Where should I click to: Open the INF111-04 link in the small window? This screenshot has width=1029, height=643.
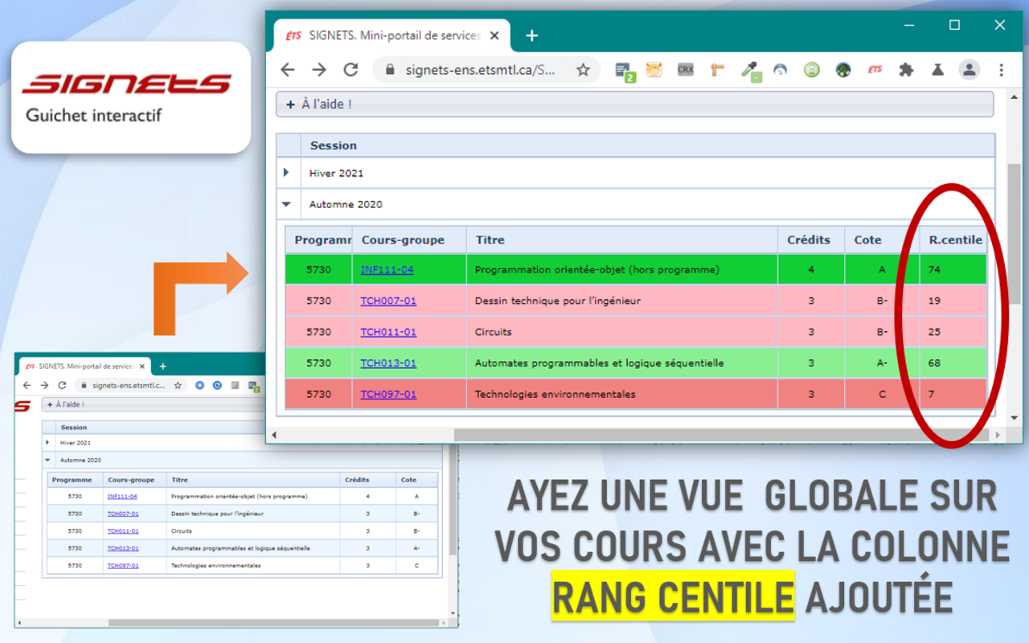[122, 497]
